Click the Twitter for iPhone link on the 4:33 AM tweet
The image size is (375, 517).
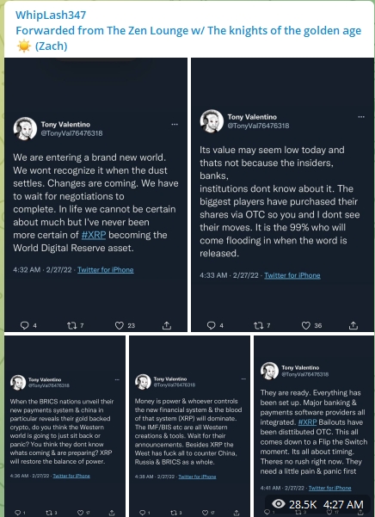click(292, 275)
